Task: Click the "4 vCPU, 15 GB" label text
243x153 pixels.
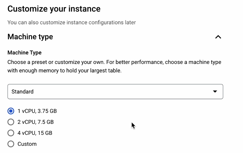Action: tap(35, 133)
